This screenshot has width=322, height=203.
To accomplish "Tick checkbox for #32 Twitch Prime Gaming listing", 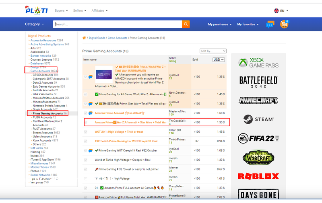I will pos(85,141).
